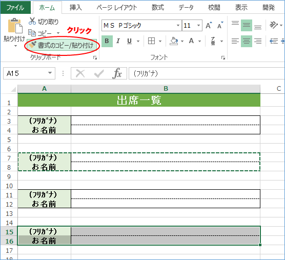Expand the Name Box dropdown arrow
Image resolution: width=285 pixels, height=260 pixels.
coord(50,73)
